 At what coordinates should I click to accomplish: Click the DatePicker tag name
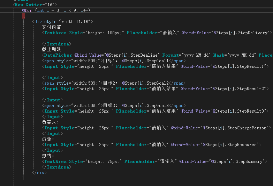click(58, 55)
